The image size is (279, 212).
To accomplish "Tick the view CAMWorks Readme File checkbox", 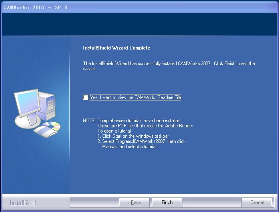I will (x=85, y=97).
